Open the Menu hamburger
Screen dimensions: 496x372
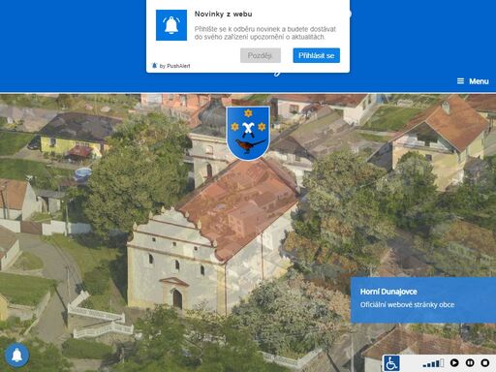pos(473,81)
